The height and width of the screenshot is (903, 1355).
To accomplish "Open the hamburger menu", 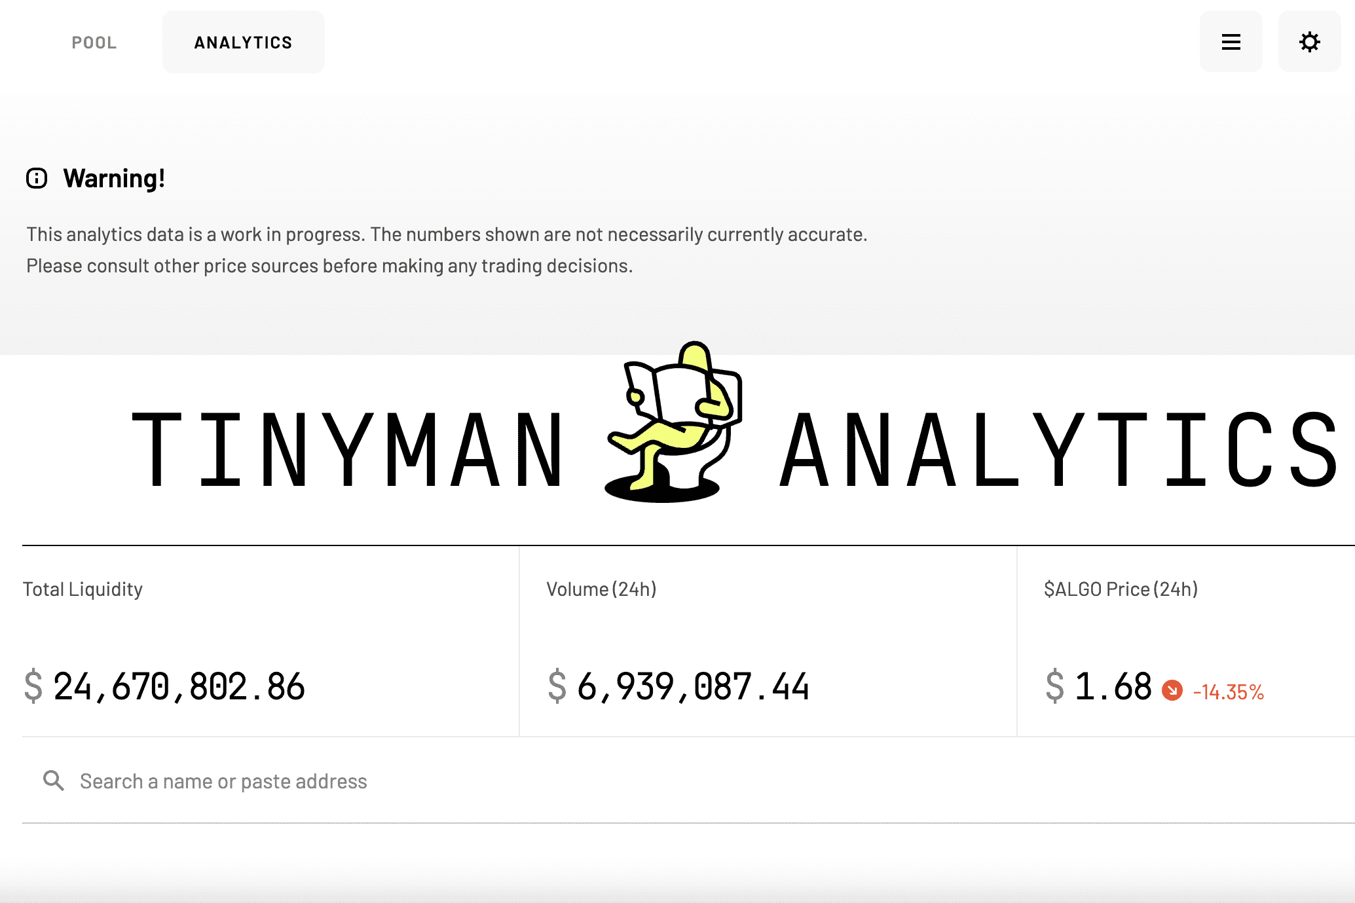I will tap(1231, 41).
